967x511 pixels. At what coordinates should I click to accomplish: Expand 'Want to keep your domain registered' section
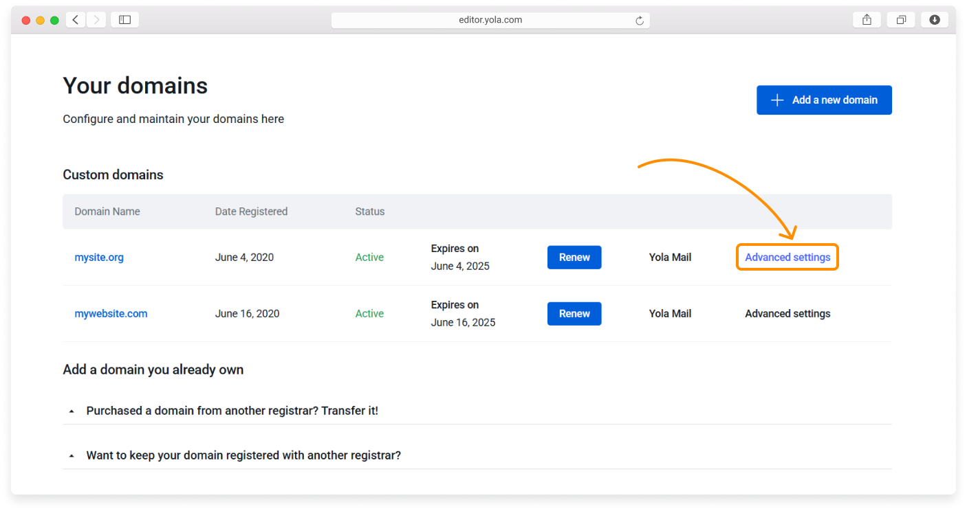point(243,455)
